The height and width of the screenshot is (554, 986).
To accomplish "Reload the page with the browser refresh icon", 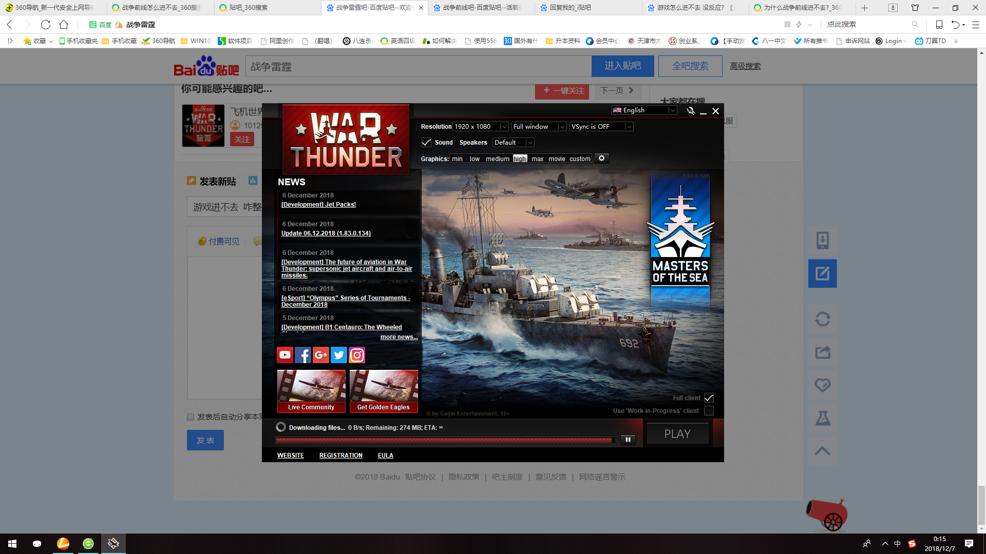I will coord(46,24).
